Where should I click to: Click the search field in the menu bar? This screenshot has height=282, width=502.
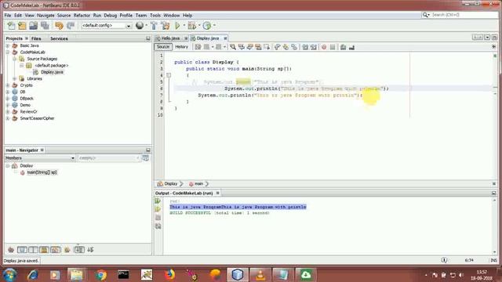(x=460, y=15)
